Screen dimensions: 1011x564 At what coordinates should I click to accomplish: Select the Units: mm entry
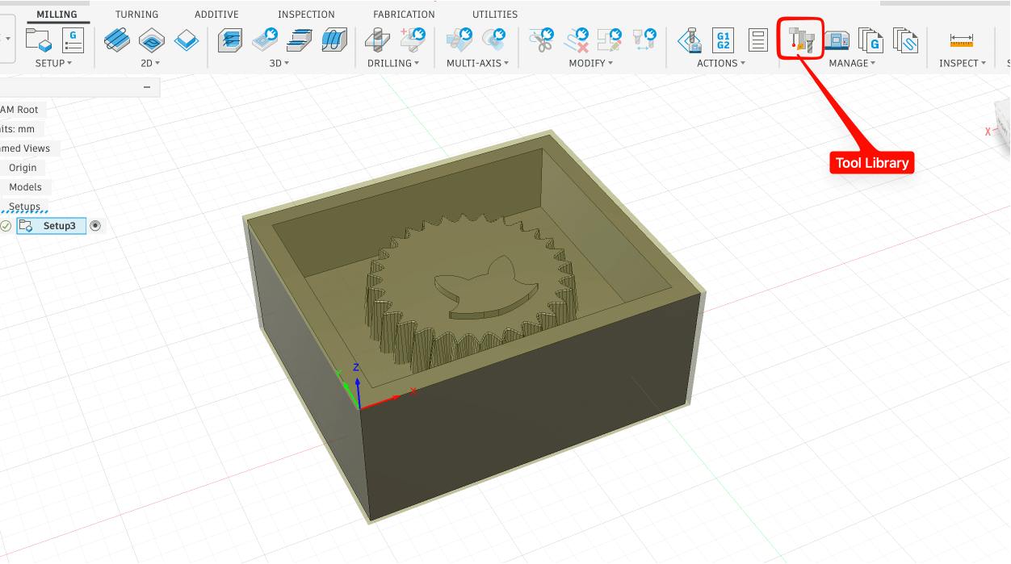click(19, 129)
